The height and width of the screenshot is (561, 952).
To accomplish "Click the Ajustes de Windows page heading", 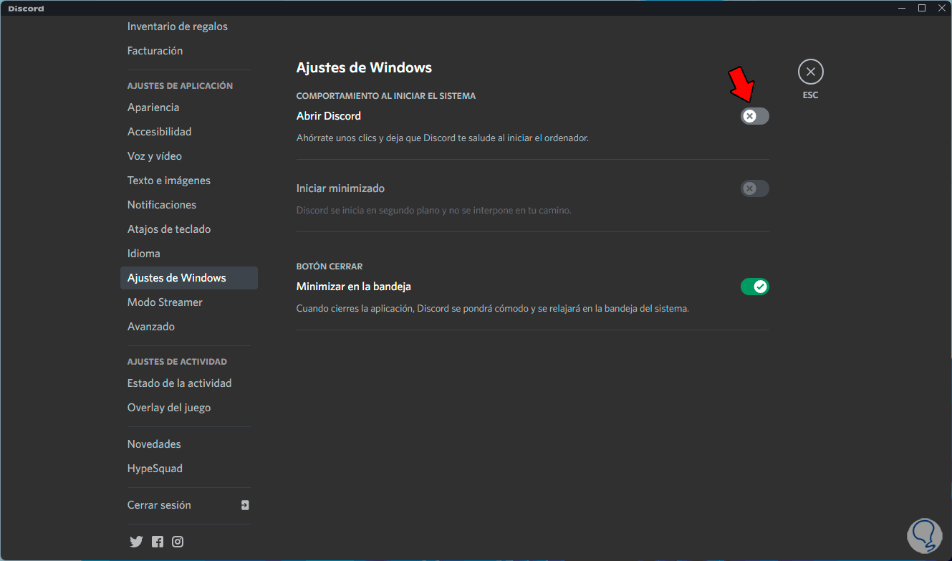I will coord(364,68).
